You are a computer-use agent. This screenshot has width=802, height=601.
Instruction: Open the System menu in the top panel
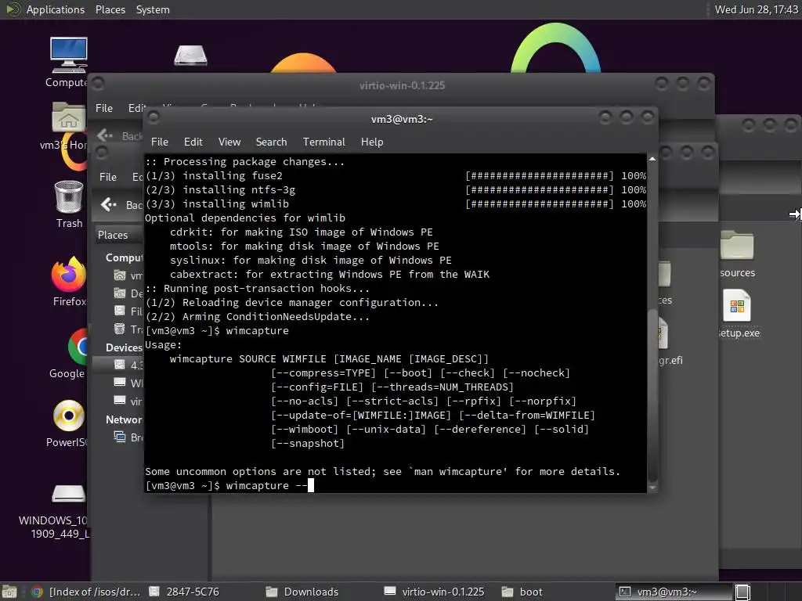[153, 9]
